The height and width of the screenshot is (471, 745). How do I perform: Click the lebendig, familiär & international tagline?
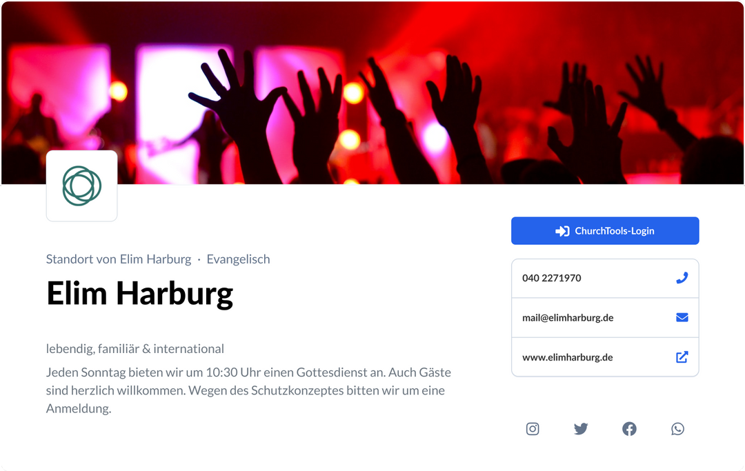(x=135, y=348)
